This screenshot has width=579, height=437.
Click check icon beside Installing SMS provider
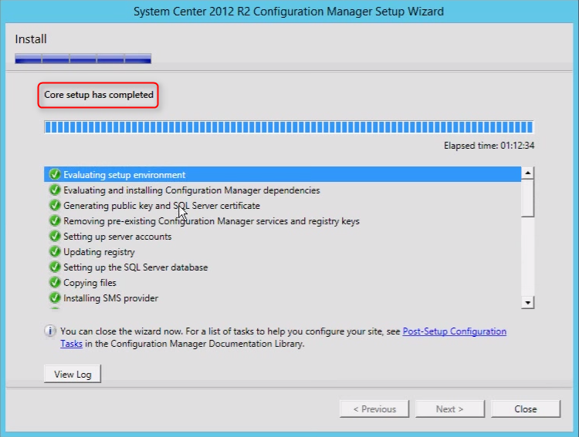[x=55, y=298]
